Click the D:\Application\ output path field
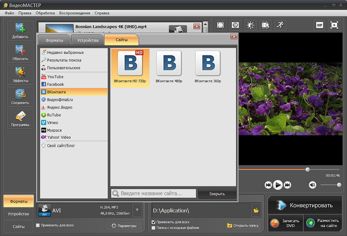Image resolution: width=347 pixels, height=236 pixels. click(x=201, y=210)
